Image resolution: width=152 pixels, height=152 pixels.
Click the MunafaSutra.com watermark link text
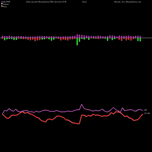tap(133, 2)
